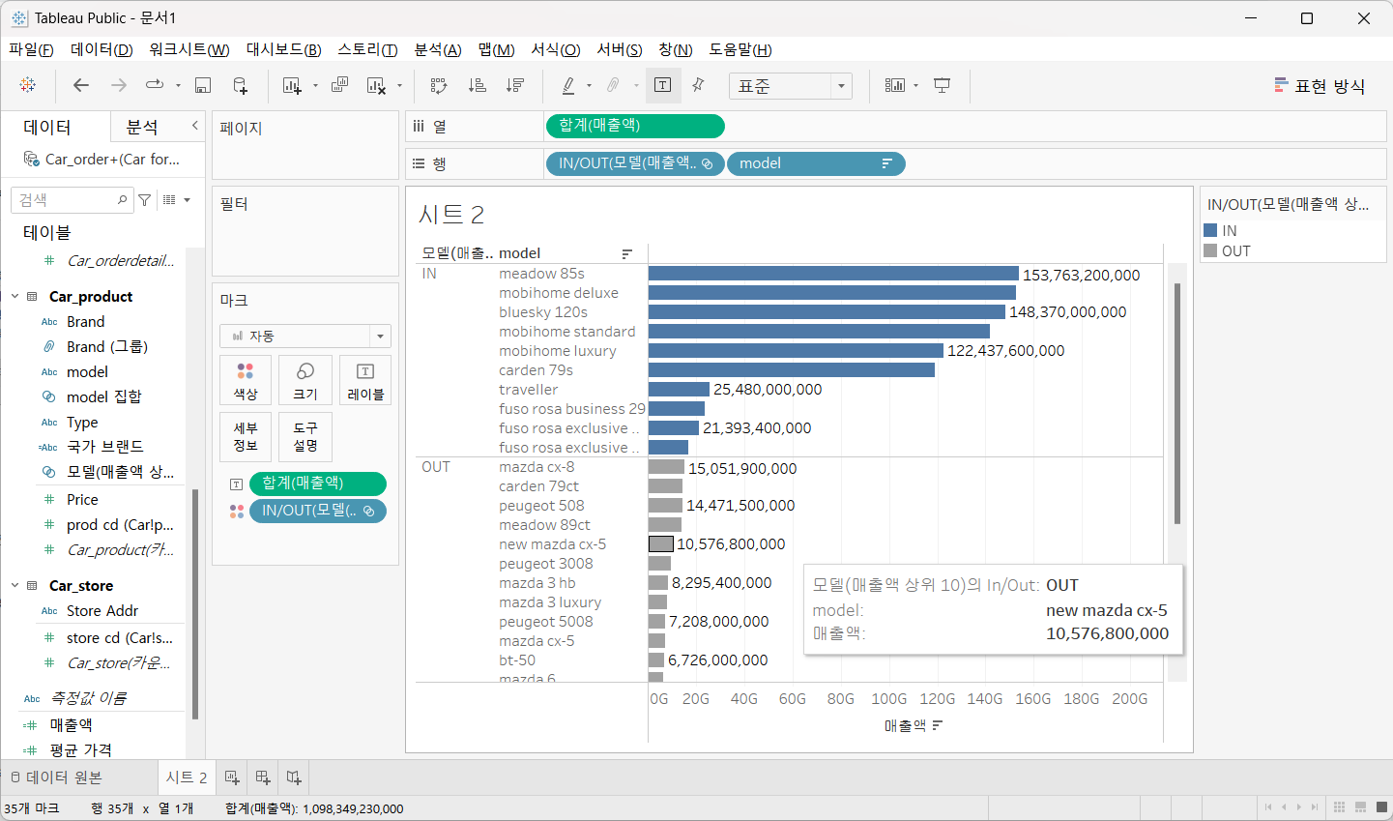Open dropdown next to show/hide cards icon

click(915, 86)
